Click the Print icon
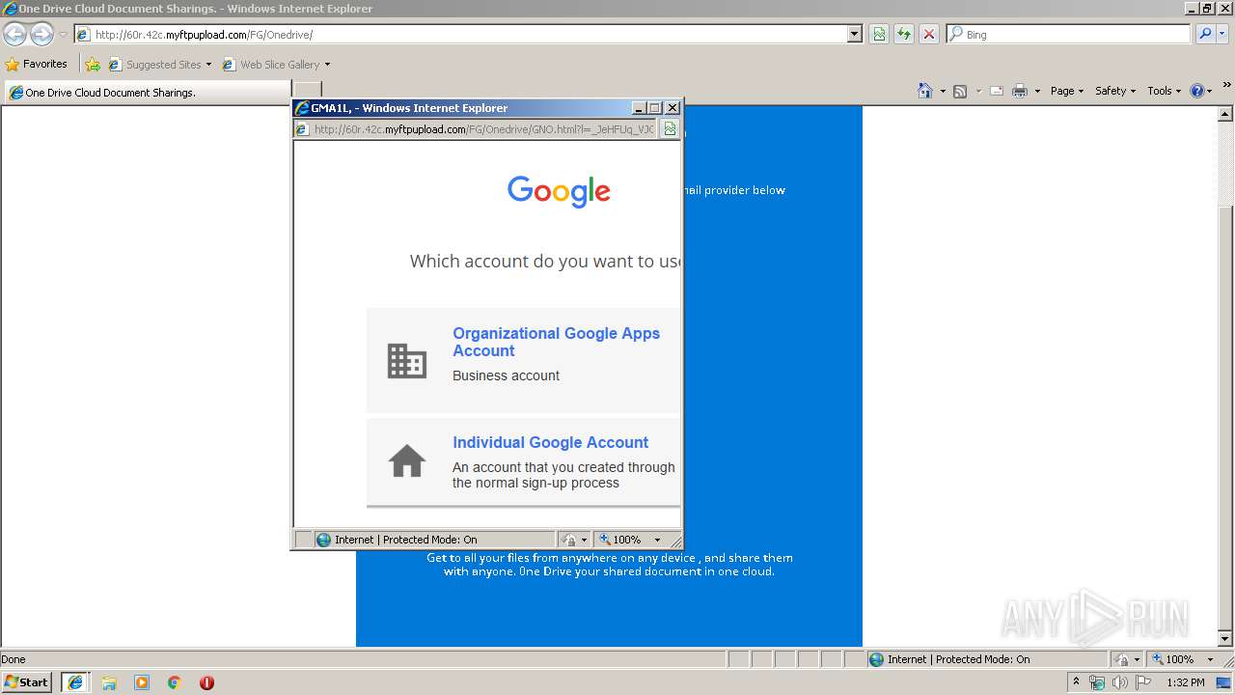 (x=1019, y=91)
